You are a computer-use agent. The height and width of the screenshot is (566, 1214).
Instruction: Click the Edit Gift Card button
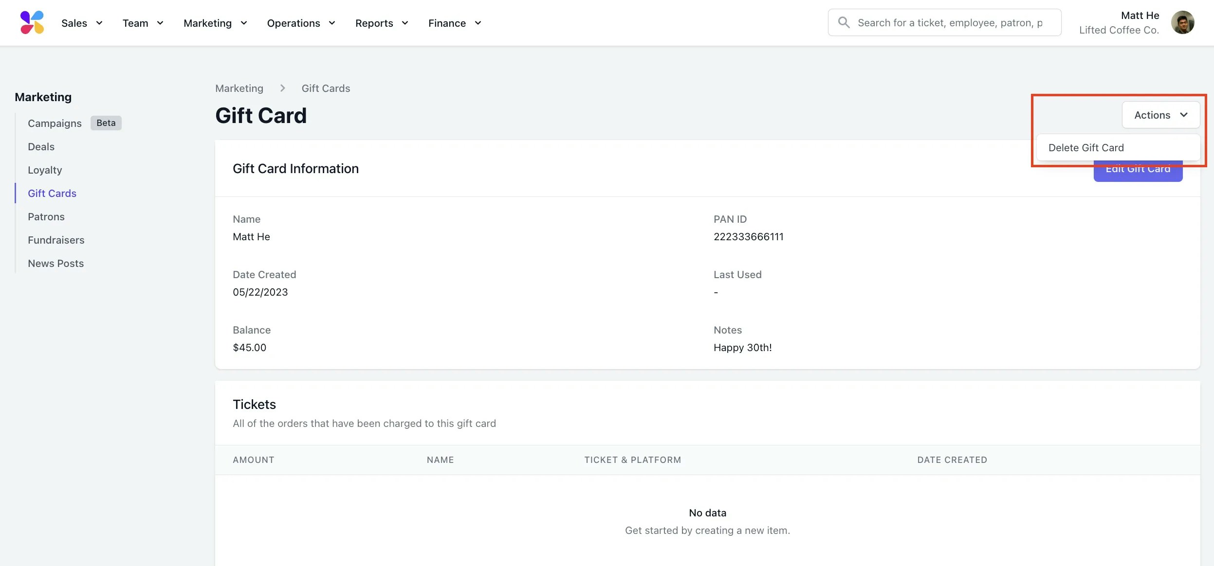tap(1138, 173)
